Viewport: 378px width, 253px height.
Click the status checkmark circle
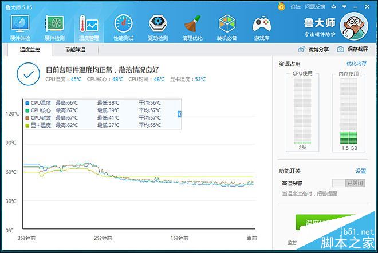[29, 74]
